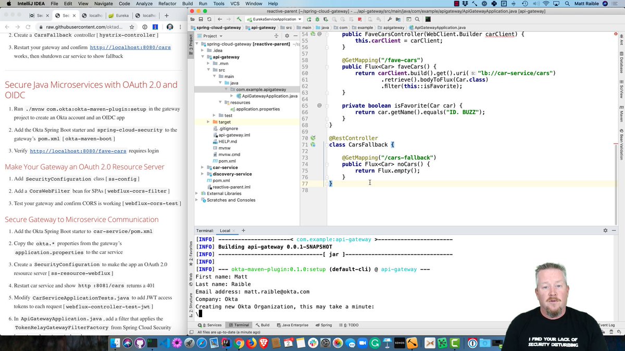Click the red Stop icon in toolbar
The image size is (625, 351).
(x=359, y=19)
